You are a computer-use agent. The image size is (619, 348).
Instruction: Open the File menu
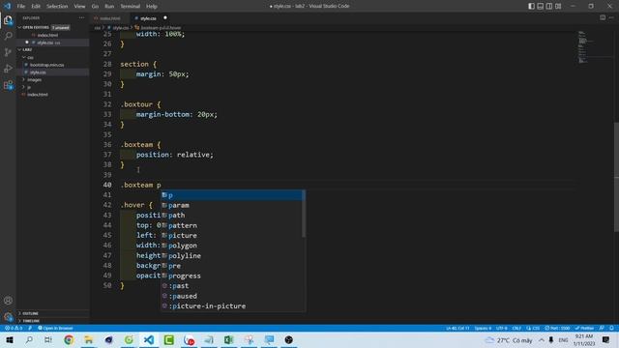coord(21,7)
